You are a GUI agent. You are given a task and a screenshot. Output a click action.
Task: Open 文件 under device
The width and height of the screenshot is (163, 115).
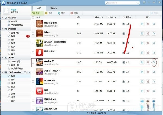13,94
